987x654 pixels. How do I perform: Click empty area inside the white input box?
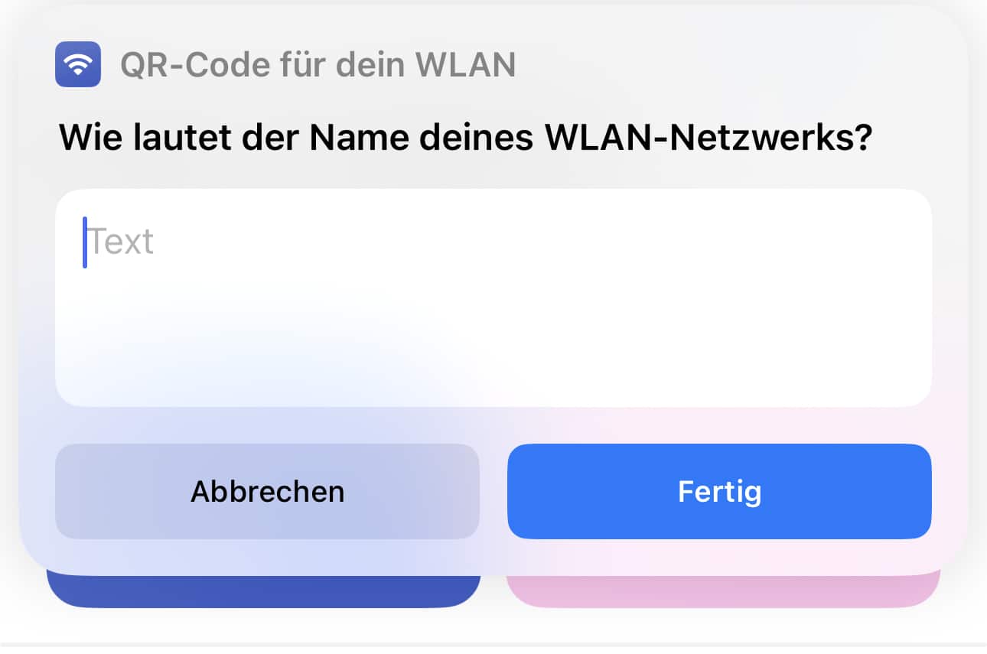point(536,321)
